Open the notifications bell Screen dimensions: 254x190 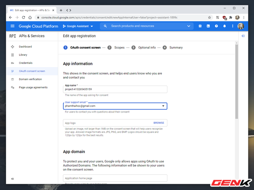coord(224,26)
